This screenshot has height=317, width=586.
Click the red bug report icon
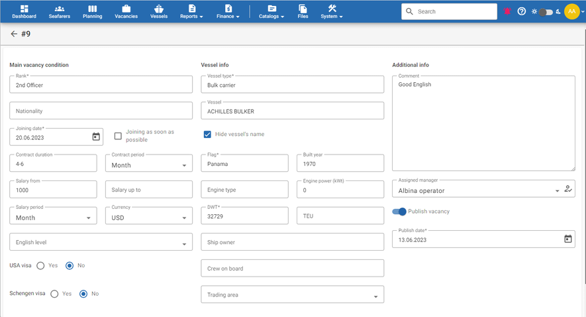tap(507, 12)
